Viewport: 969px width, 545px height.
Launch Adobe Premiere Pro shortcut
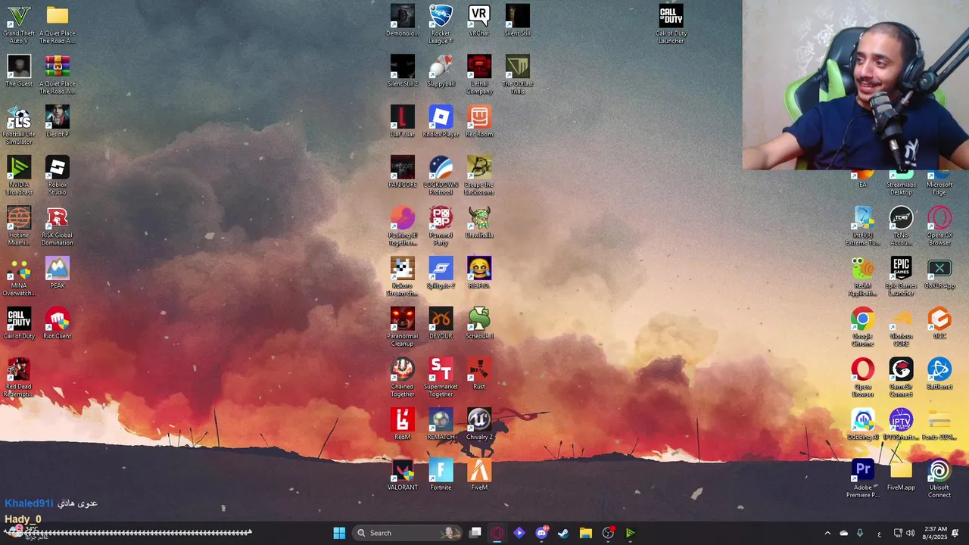coord(863,478)
